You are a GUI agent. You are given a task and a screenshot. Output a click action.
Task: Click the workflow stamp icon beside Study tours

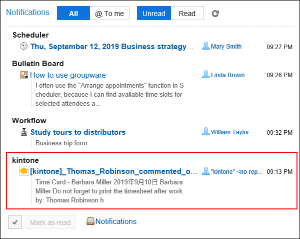[24, 132]
